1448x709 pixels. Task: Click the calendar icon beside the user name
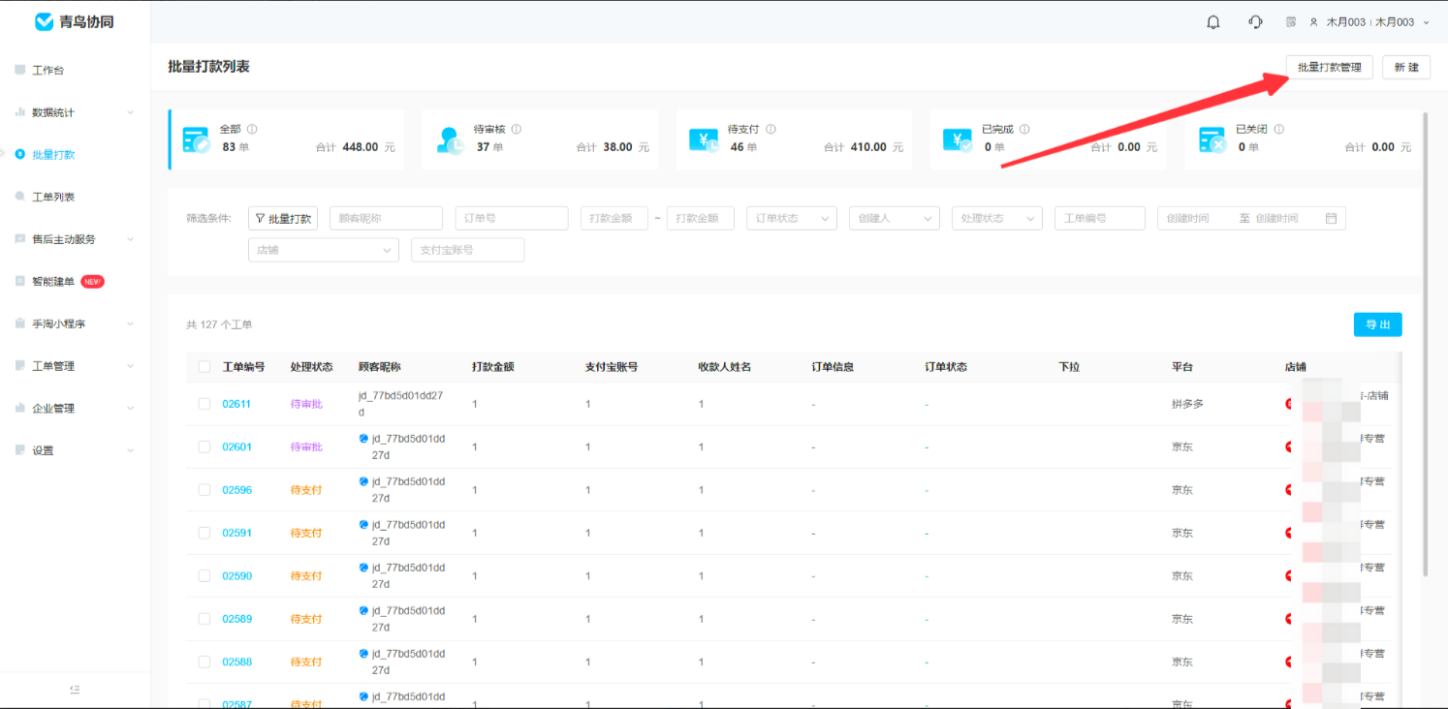point(1291,22)
